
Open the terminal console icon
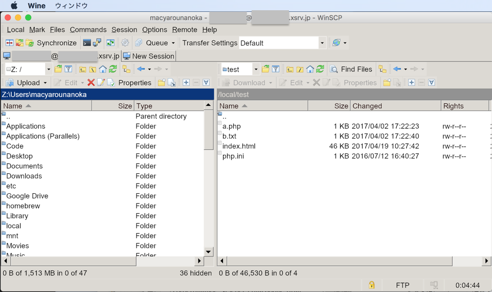(87, 42)
